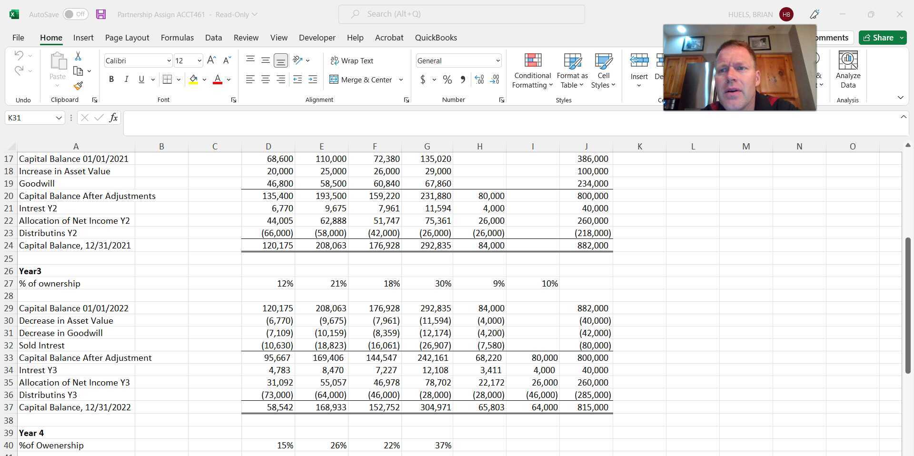The height and width of the screenshot is (456, 914).
Task: Click the Increase Indent icon
Action: [x=313, y=79]
